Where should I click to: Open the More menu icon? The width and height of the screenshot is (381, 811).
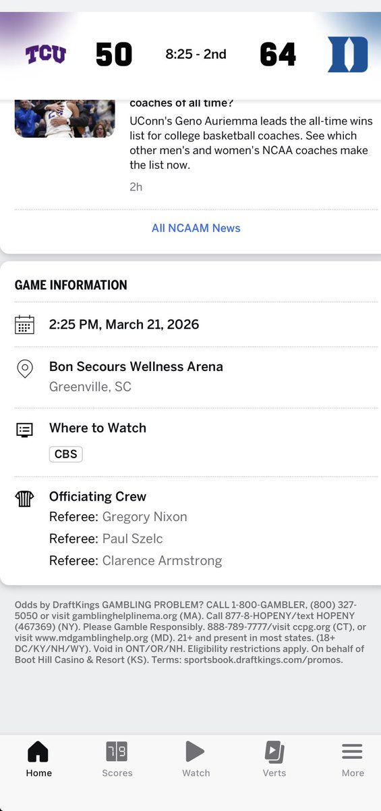[353, 752]
